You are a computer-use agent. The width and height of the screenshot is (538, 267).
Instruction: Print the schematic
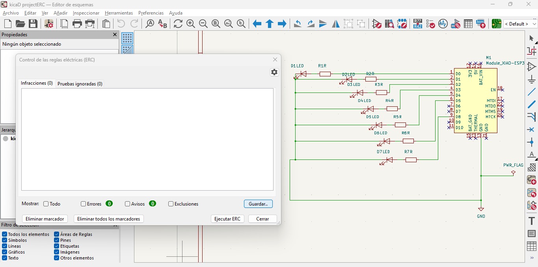(x=77, y=24)
